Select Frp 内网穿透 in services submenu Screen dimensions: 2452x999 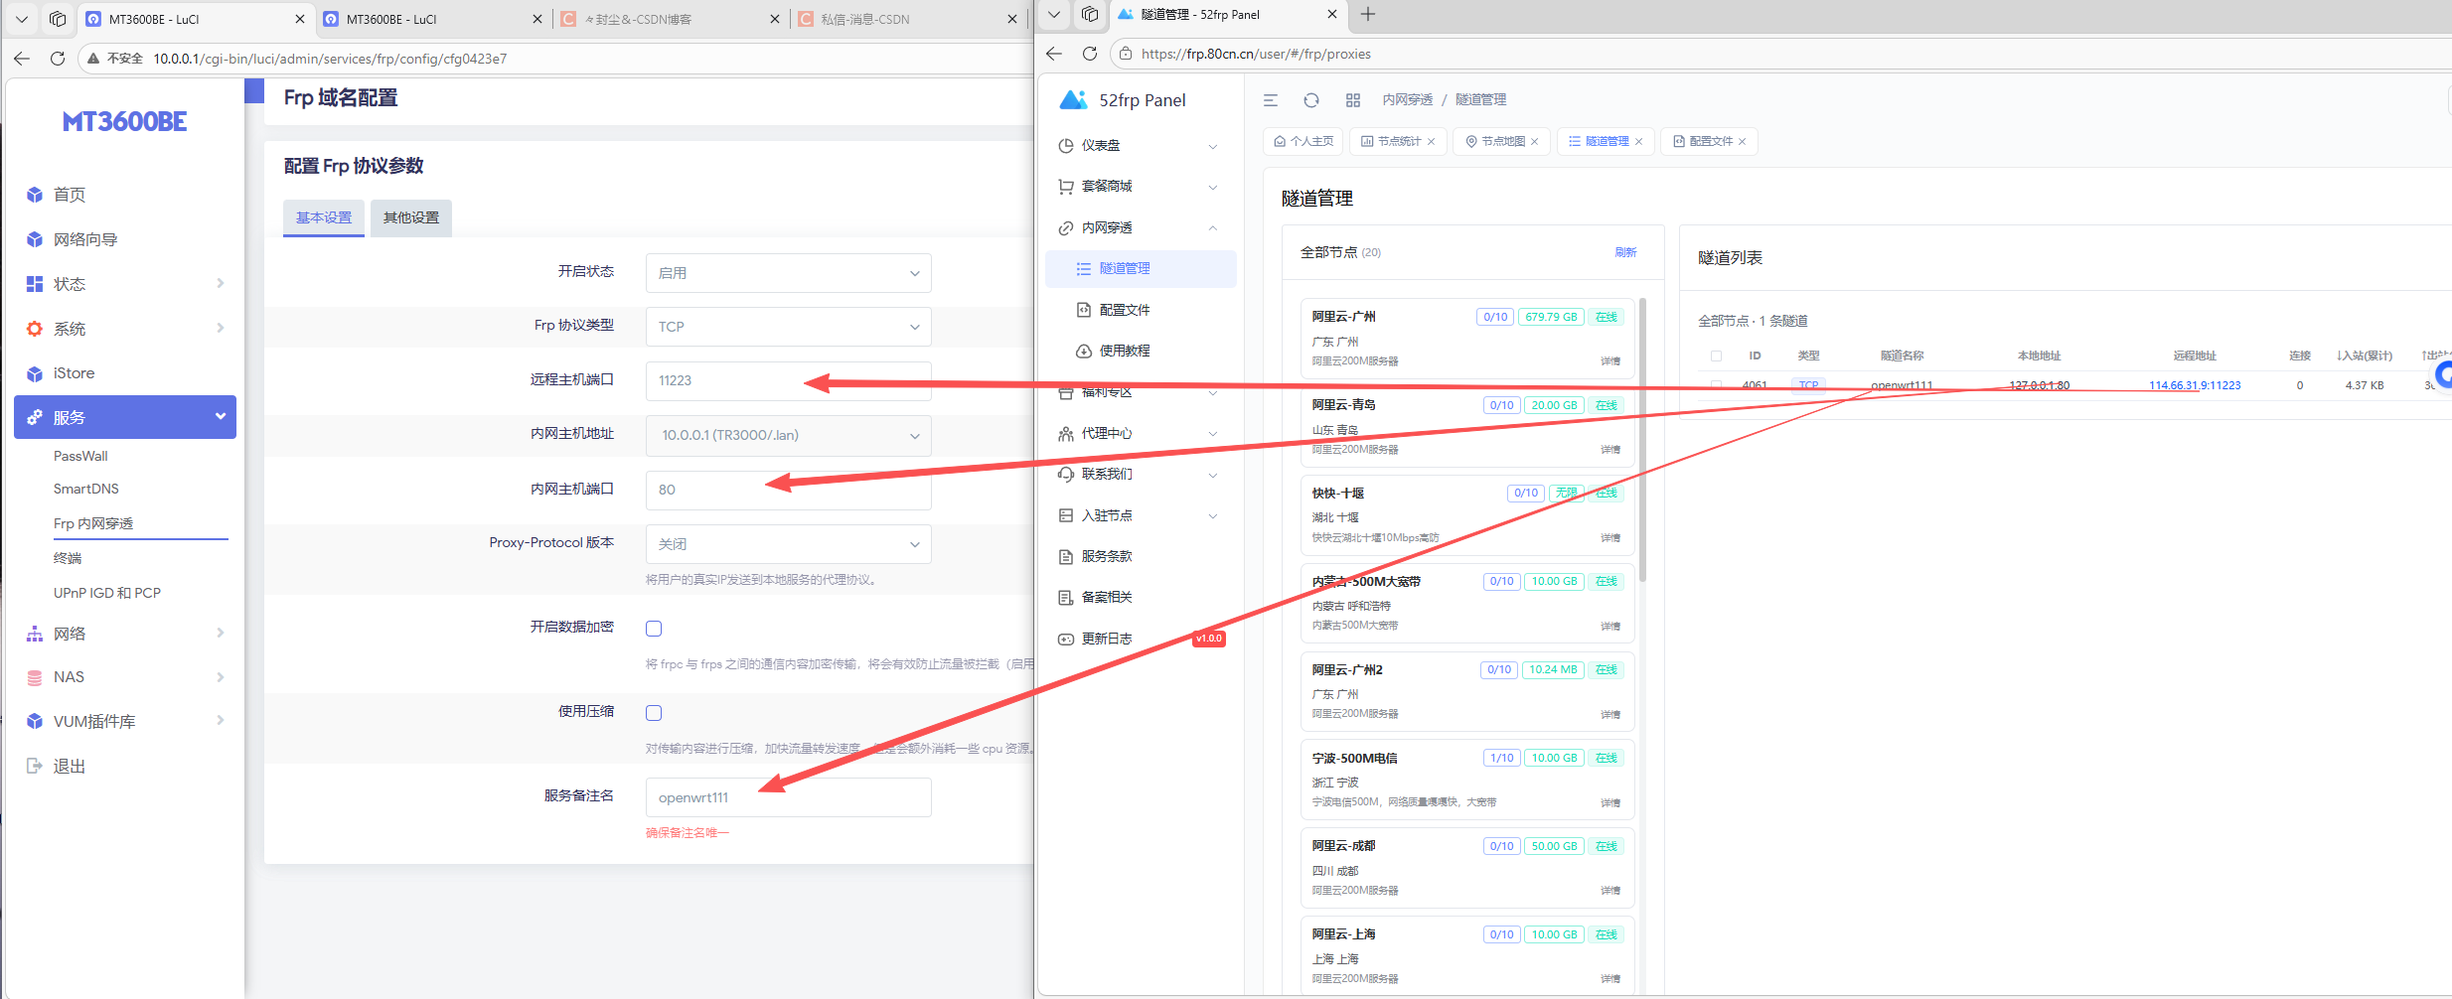click(93, 523)
